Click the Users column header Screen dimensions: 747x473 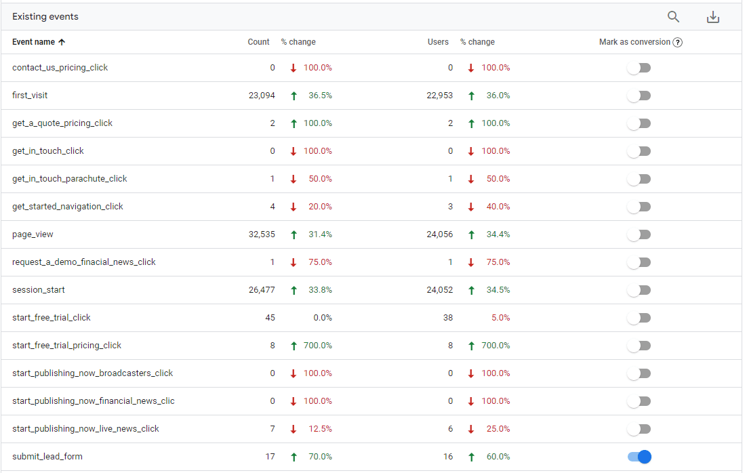point(438,42)
